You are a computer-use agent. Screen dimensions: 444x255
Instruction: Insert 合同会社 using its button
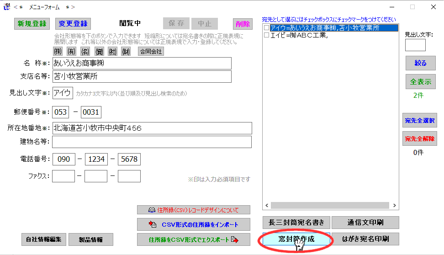[x=151, y=51]
